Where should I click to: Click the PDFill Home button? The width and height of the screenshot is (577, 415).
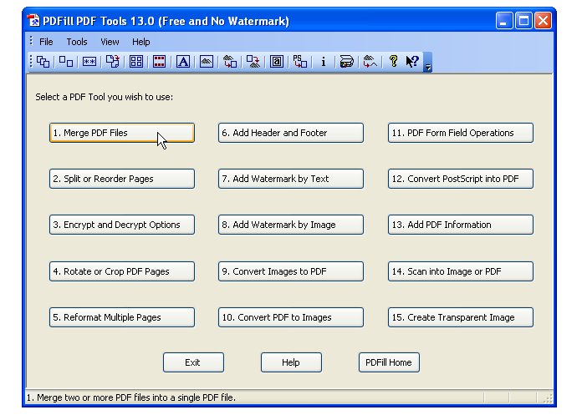pos(389,362)
